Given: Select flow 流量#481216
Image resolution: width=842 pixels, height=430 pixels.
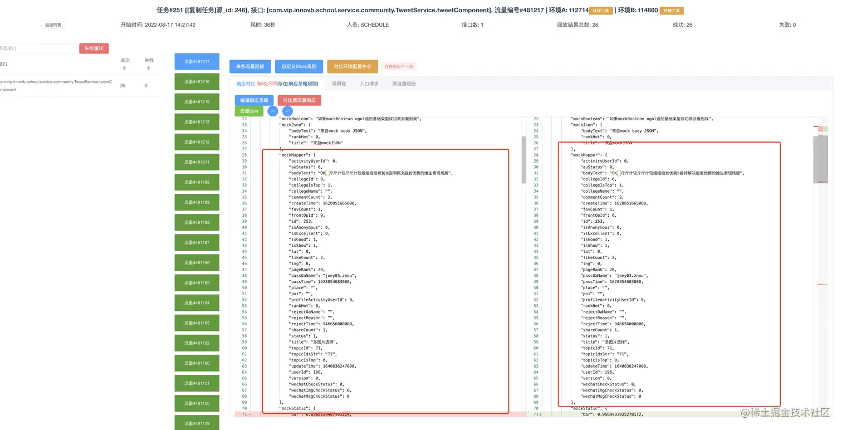Looking at the screenshot, I should tap(197, 82).
